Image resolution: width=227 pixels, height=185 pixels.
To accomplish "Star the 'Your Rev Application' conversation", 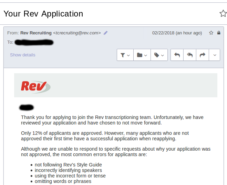I will (x=223, y=13).
